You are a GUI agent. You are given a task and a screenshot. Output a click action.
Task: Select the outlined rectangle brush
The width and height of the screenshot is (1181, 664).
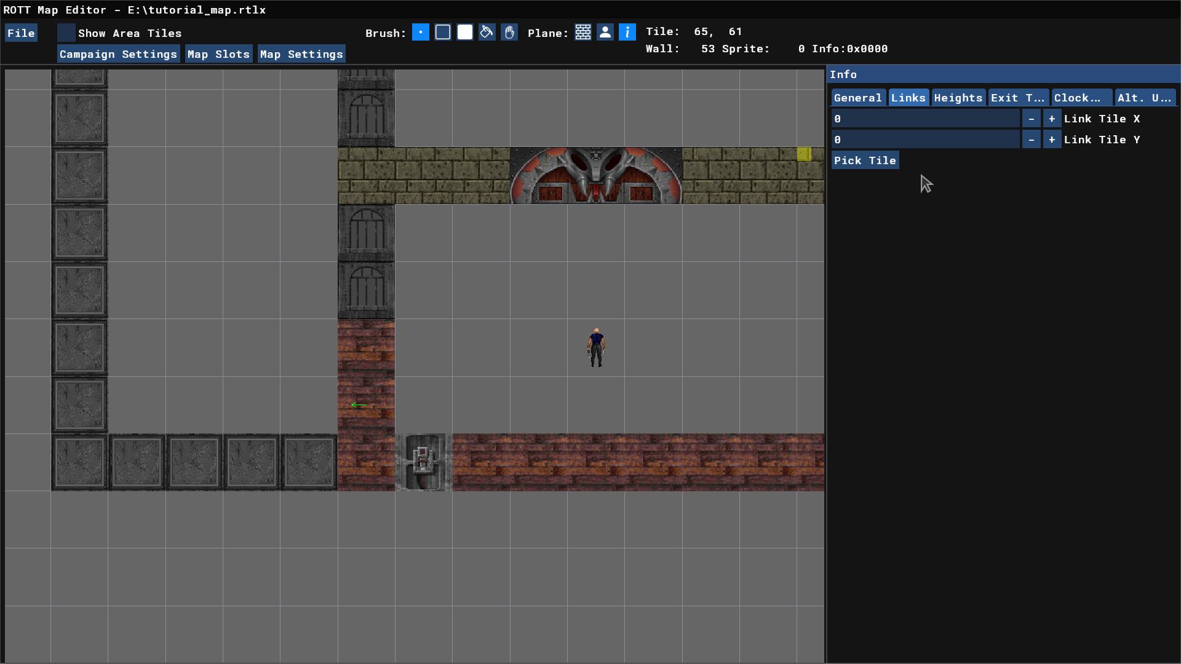pos(443,33)
